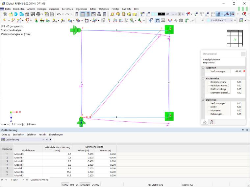
Task: Open a file with the folder icon
Action: tap(11, 14)
